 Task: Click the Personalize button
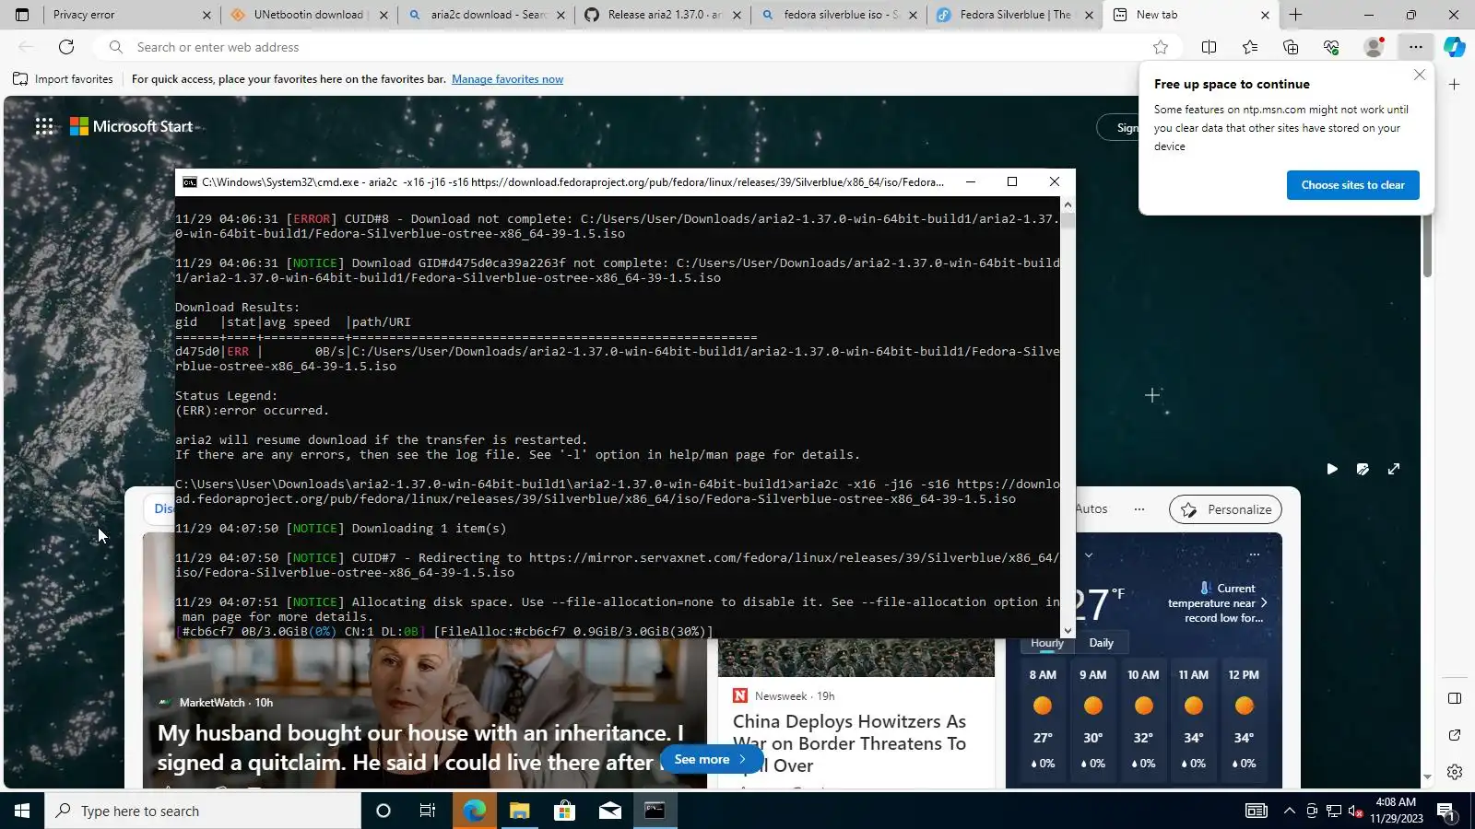click(x=1225, y=509)
